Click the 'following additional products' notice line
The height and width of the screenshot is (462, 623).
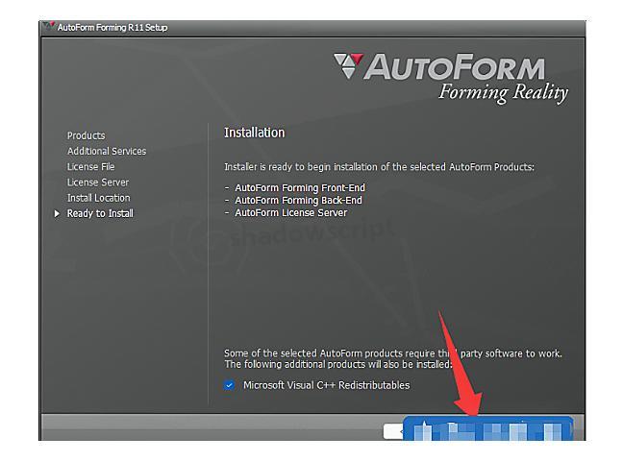(337, 364)
